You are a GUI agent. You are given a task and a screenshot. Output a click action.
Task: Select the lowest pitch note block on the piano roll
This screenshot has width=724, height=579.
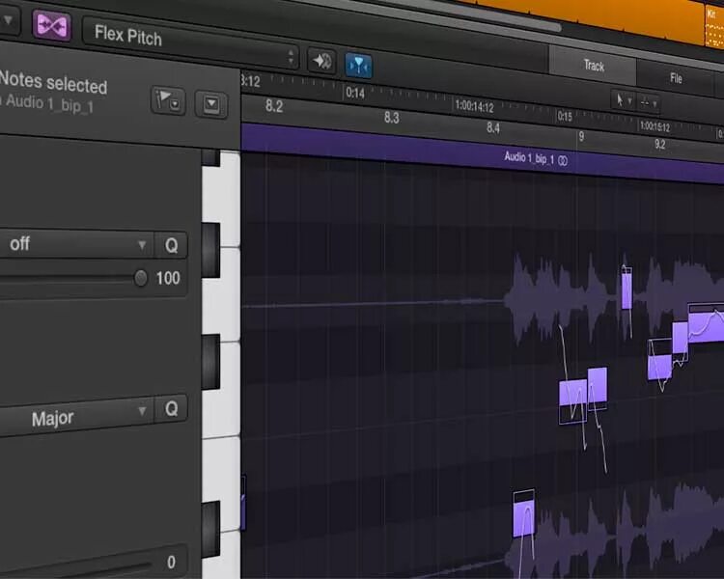[x=523, y=518]
